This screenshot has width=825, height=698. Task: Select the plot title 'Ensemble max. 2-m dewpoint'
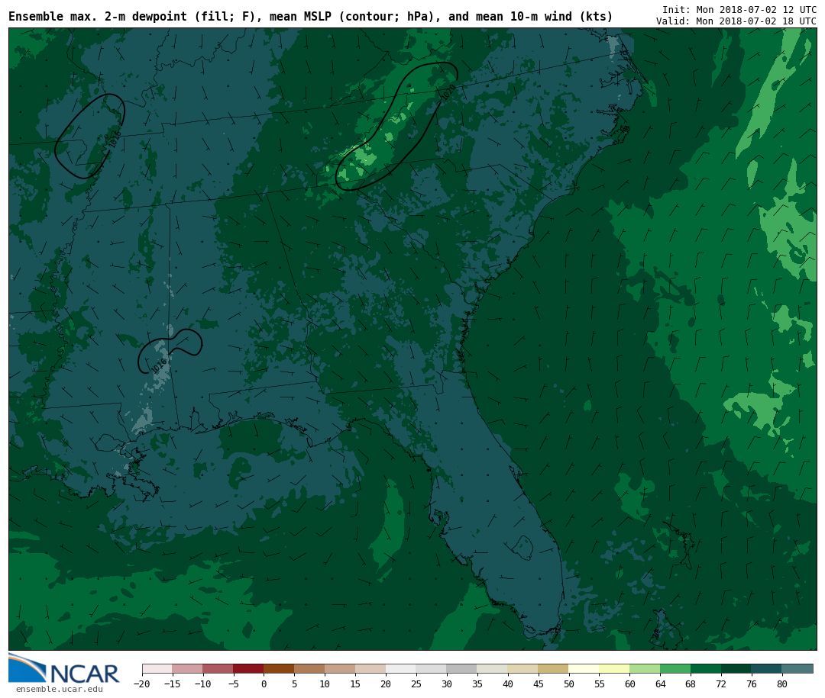[97, 17]
